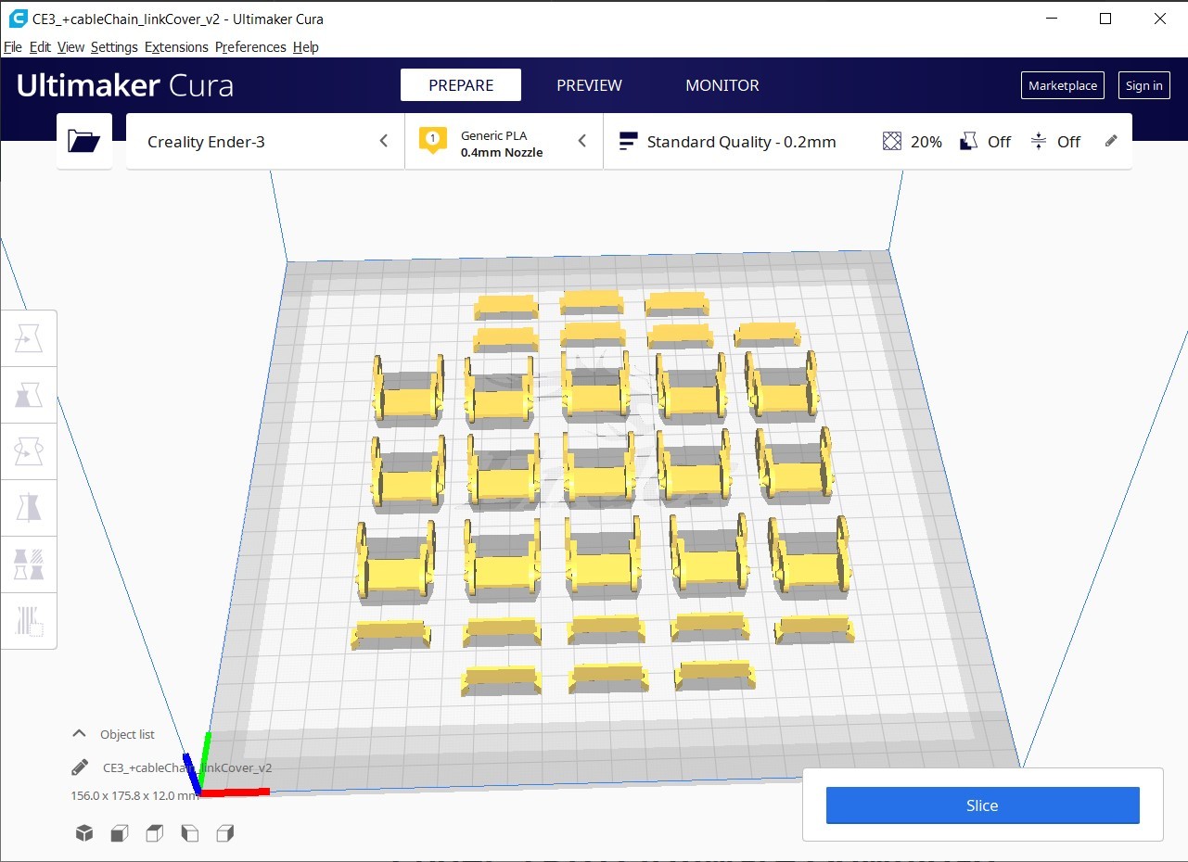Collapse the Object list chevron
The width and height of the screenshot is (1188, 862).
click(79, 733)
